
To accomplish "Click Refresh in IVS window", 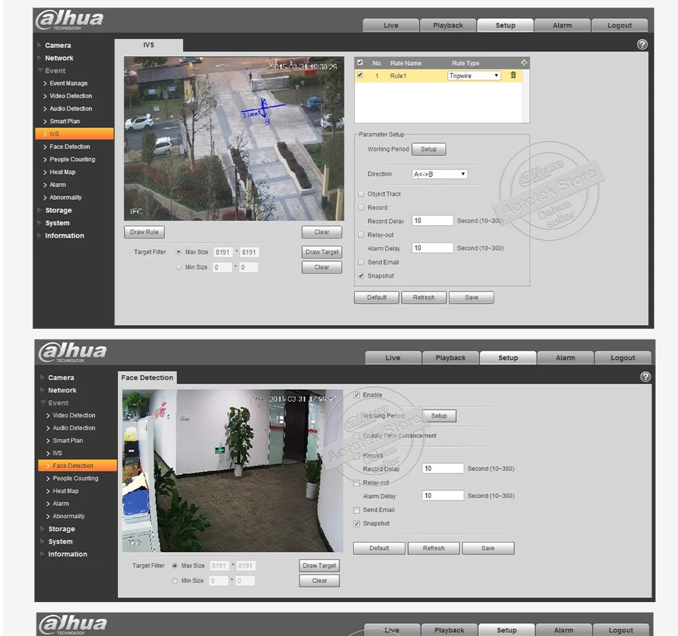I will pyautogui.click(x=424, y=298).
